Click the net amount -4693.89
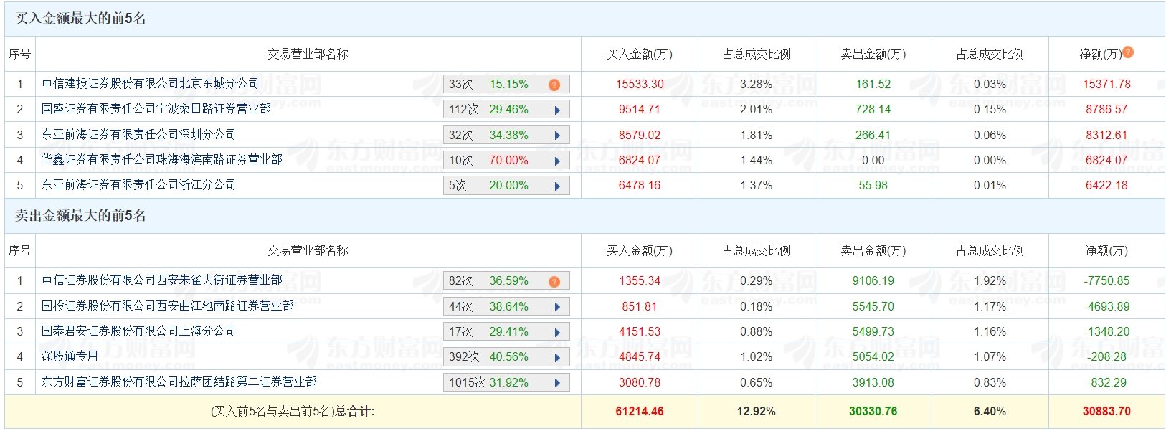 tap(1106, 306)
